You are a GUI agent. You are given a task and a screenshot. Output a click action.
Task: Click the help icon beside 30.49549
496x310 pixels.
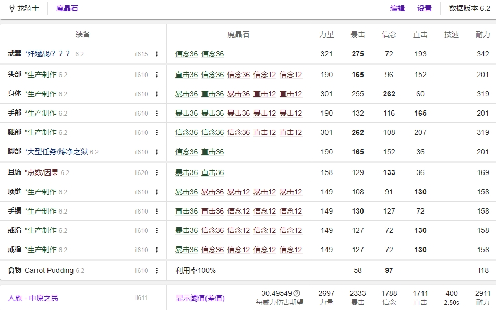[x=297, y=293]
